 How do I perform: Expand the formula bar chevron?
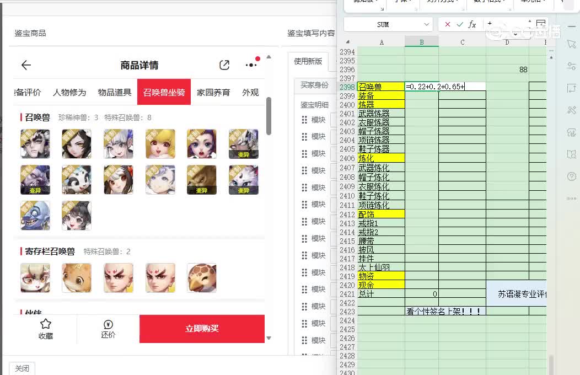click(x=515, y=34)
